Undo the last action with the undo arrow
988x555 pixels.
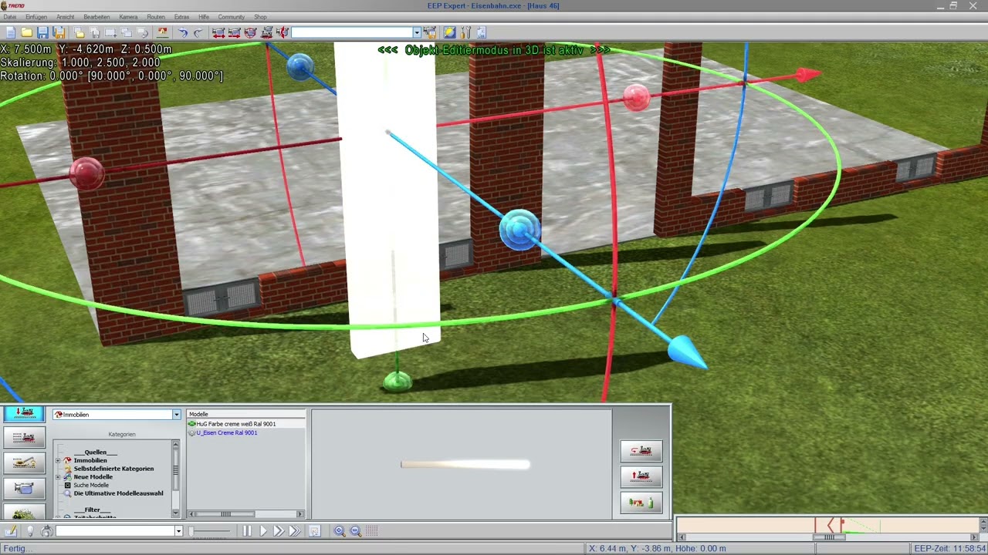(183, 32)
